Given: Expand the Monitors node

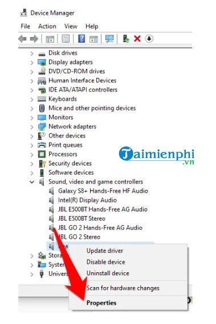Looking at the screenshot, I should (x=32, y=118).
